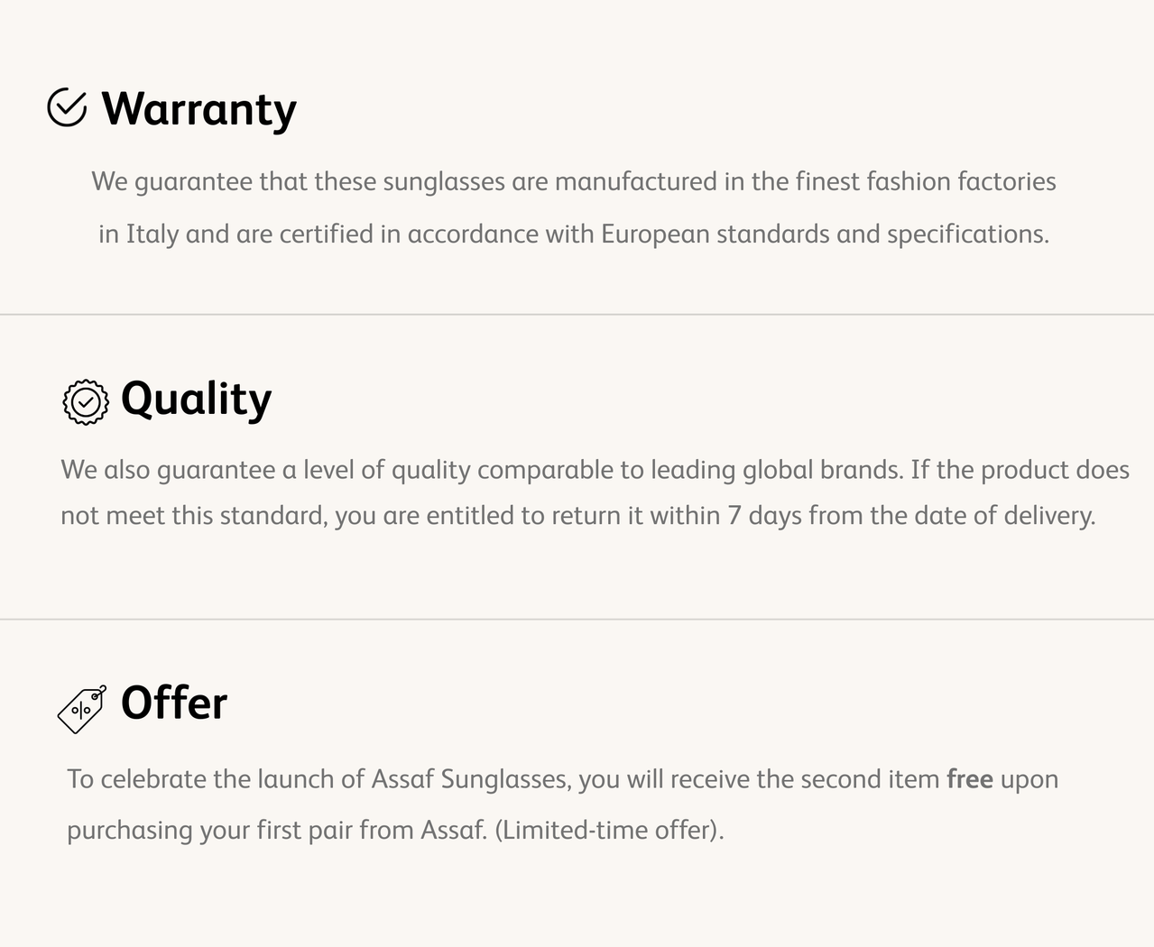Select the Warranty heading
Image resolution: width=1154 pixels, height=947 pixels.
198,109
